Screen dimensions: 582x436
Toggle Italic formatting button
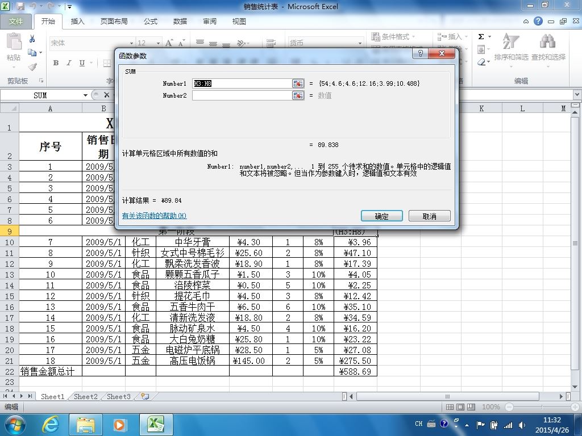pyautogui.click(x=69, y=63)
